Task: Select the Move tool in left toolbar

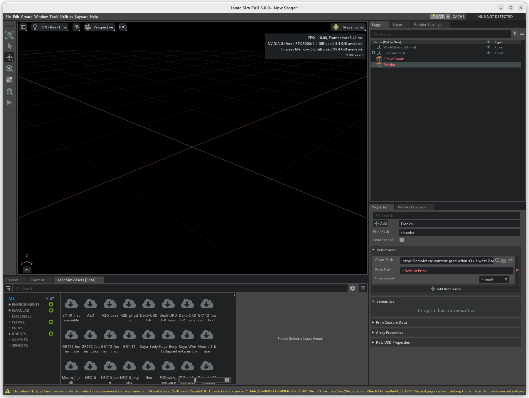Action: 9,57
